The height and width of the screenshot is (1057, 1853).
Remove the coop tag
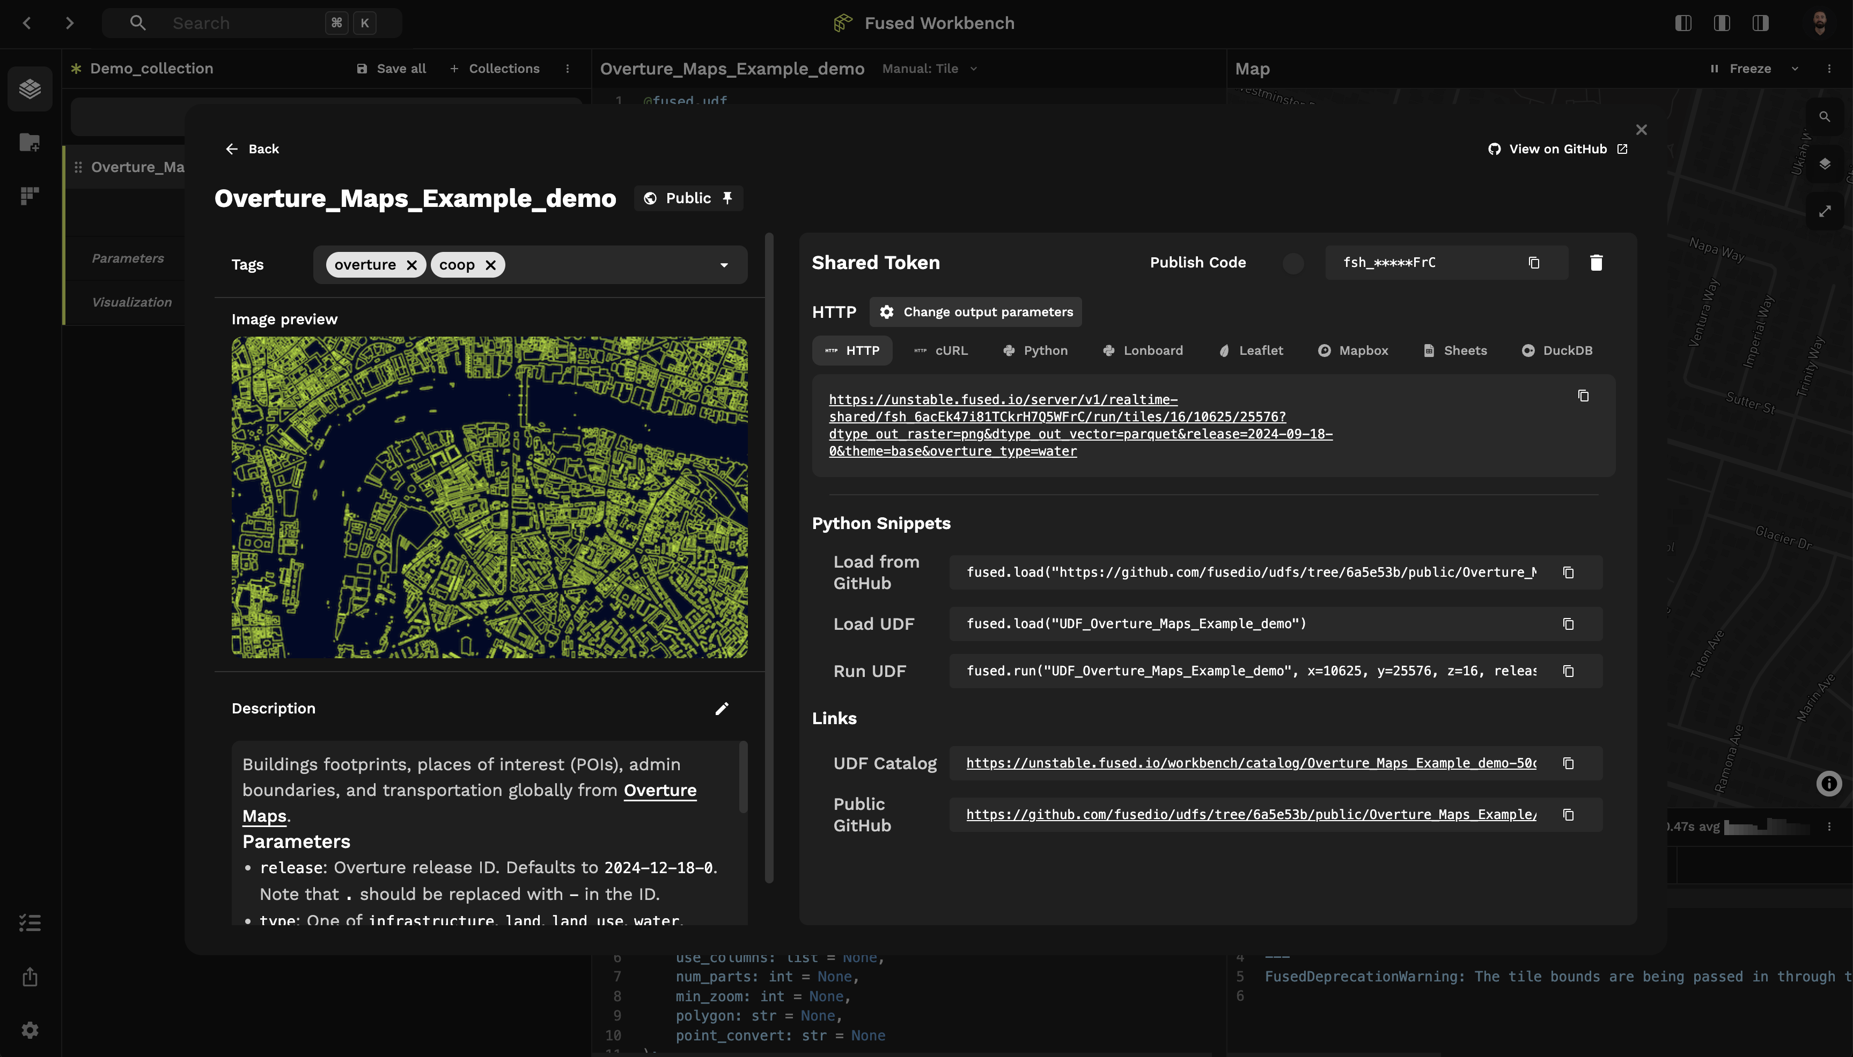coord(491,265)
